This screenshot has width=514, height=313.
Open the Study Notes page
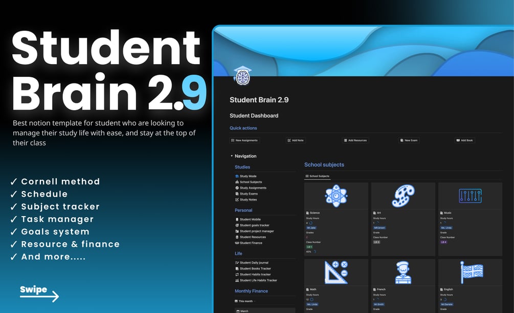[248, 200]
